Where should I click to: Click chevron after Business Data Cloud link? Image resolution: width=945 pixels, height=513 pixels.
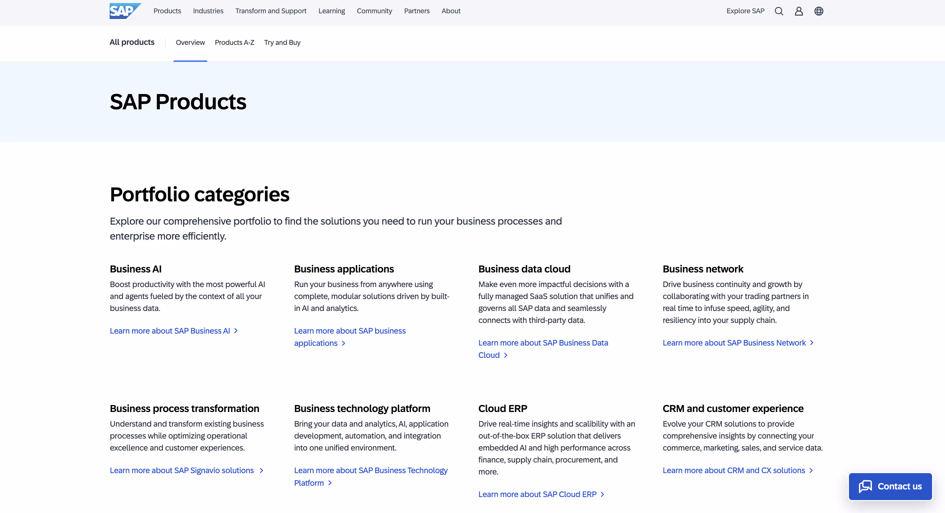click(505, 355)
